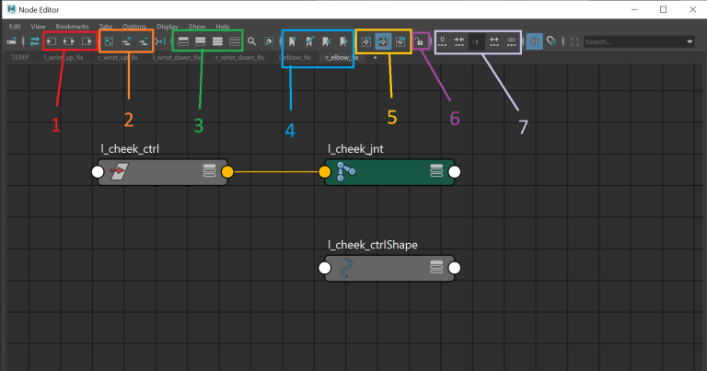The width and height of the screenshot is (707, 371).
Task: Click first icon in yellow-boxed group
Action: (x=366, y=41)
